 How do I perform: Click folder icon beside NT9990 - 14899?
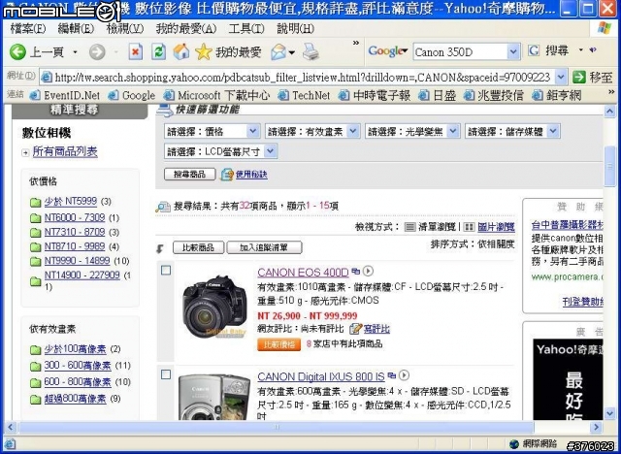[x=35, y=261]
